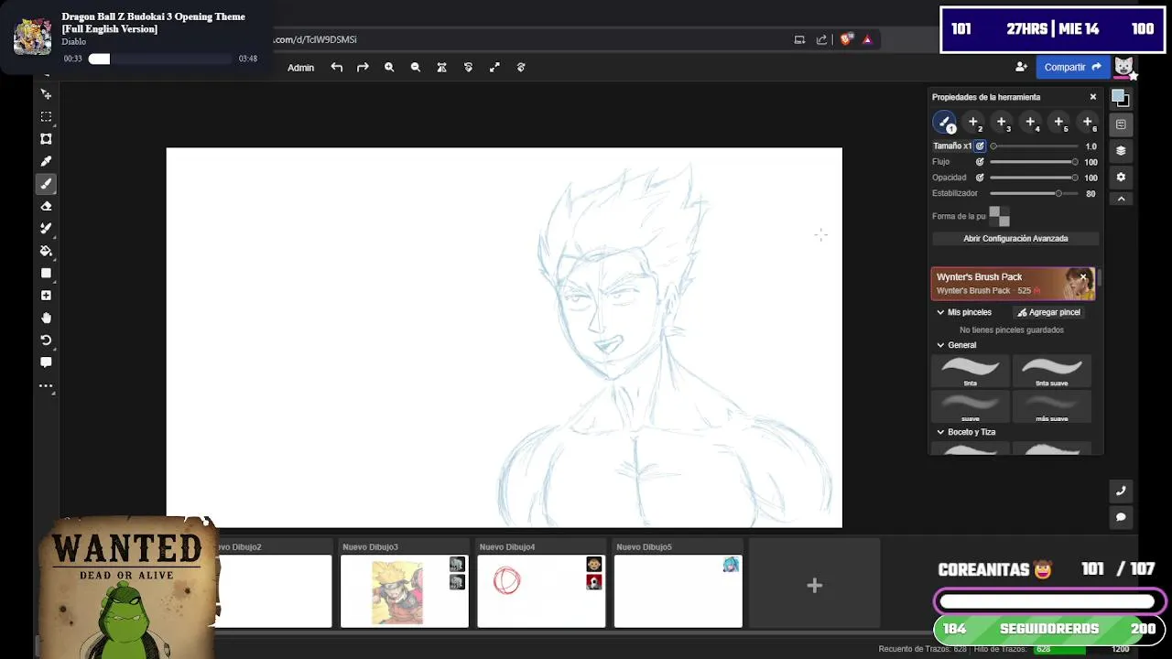Open the Nuevo Dibujo3 artboard thumbnail

click(x=404, y=591)
